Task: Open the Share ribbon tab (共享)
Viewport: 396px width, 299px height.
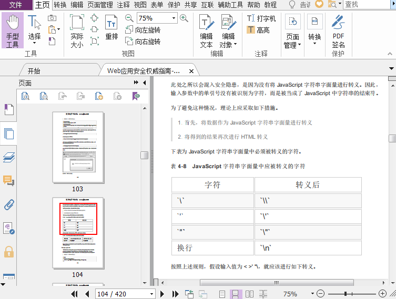Action: (190, 5)
